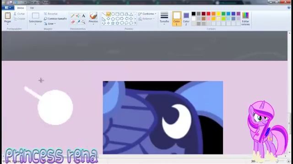Screen dimensions: 293x164
Task: Open the blue Paint file menu button
Action: click(8, 8)
